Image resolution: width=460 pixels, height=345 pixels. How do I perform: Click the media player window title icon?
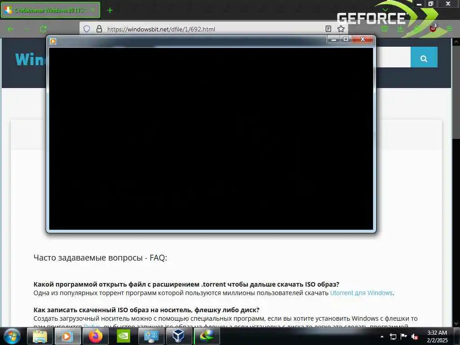53,41
